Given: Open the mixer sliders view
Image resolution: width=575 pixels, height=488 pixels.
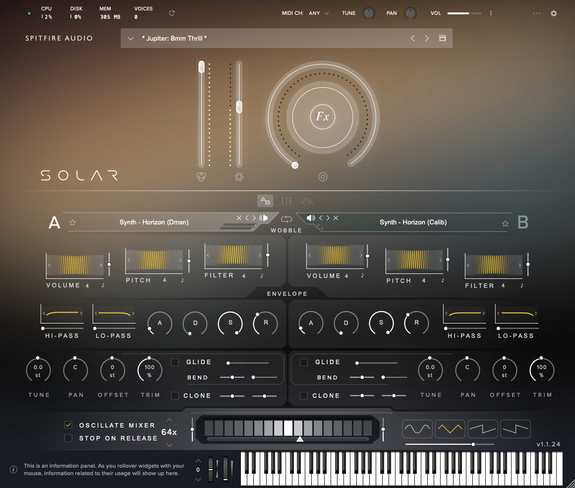Looking at the screenshot, I should 286,201.
